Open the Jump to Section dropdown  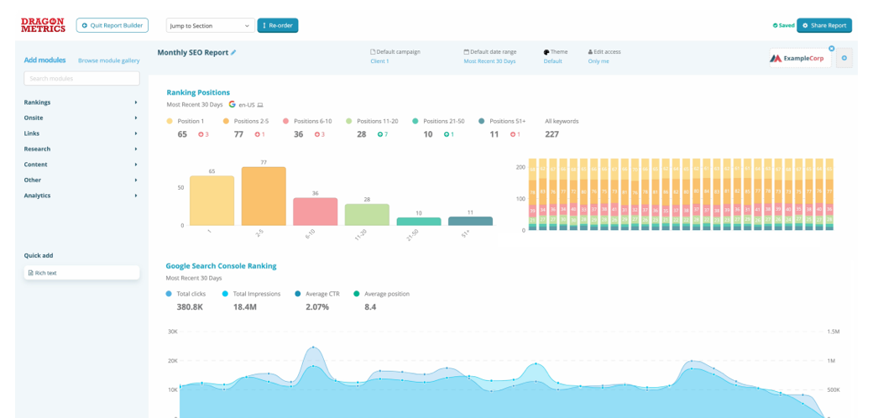(x=210, y=26)
